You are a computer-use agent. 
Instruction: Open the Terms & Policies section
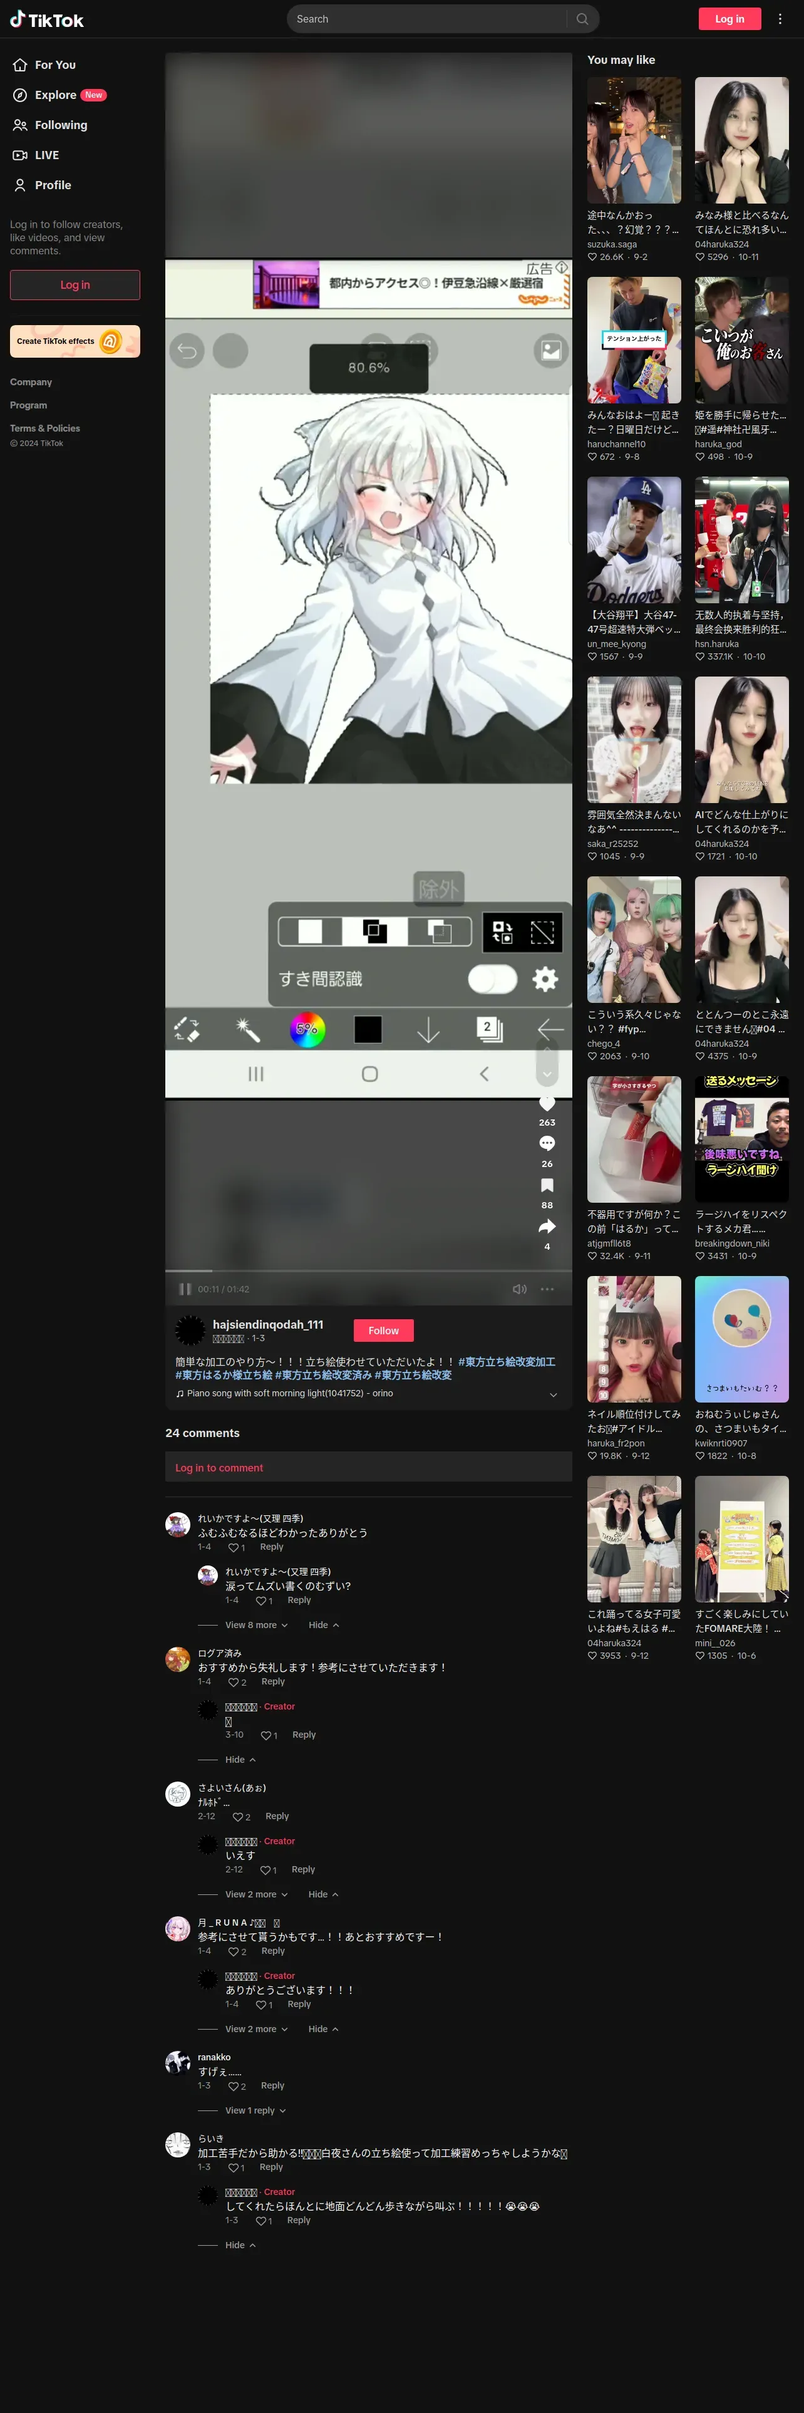pyautogui.click(x=45, y=428)
